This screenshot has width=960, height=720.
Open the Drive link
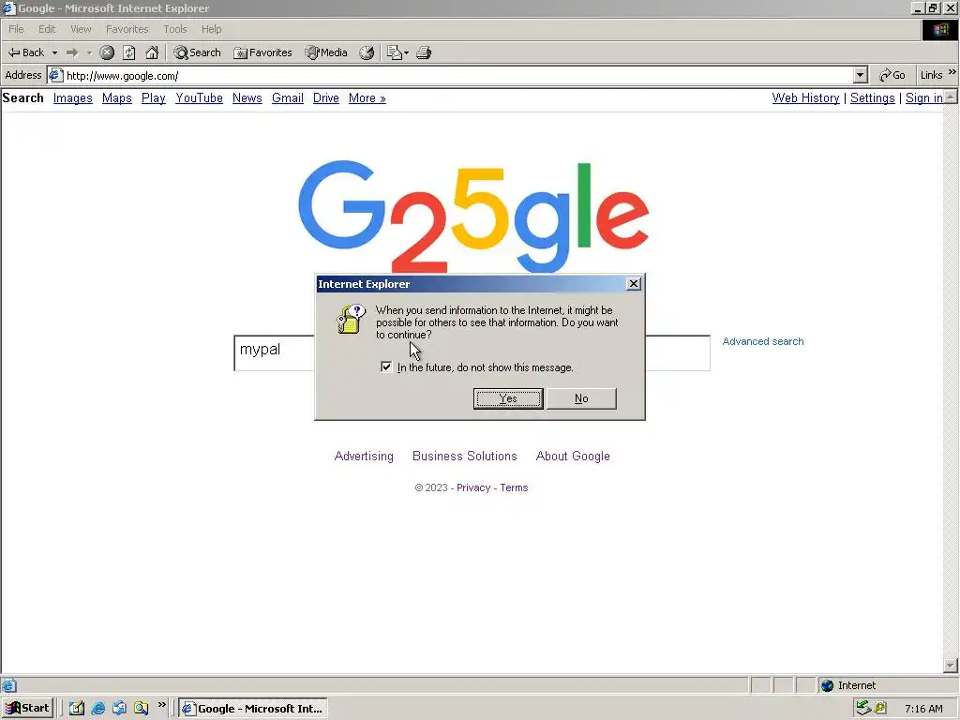pos(325,97)
